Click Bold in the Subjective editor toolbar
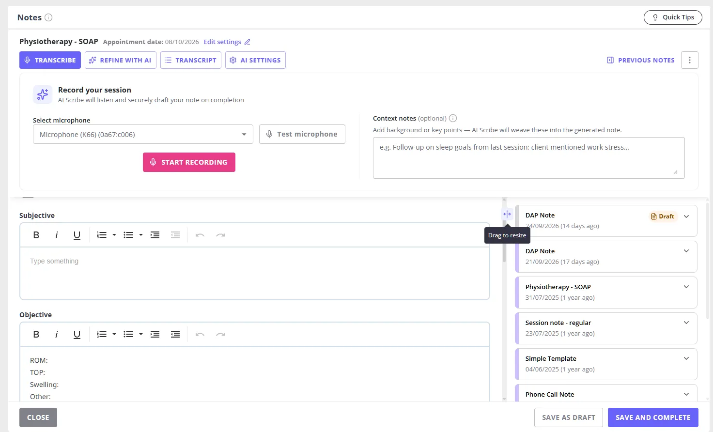The image size is (713, 432). click(x=36, y=235)
